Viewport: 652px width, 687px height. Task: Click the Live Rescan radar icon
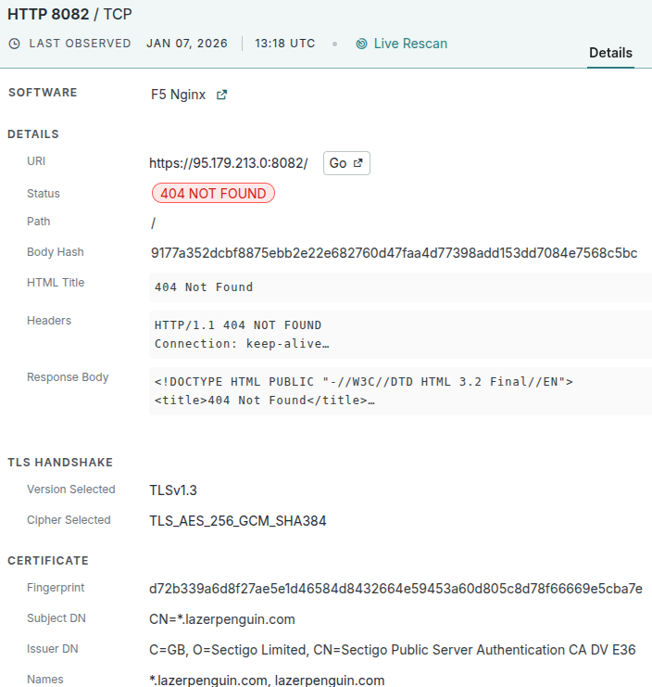coord(362,44)
